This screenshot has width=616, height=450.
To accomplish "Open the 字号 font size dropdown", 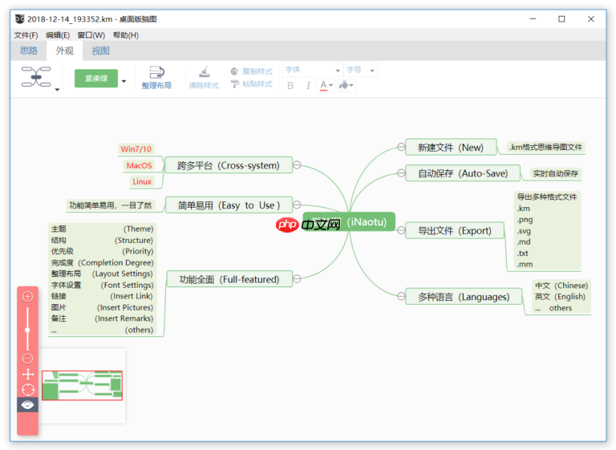I will (x=360, y=71).
